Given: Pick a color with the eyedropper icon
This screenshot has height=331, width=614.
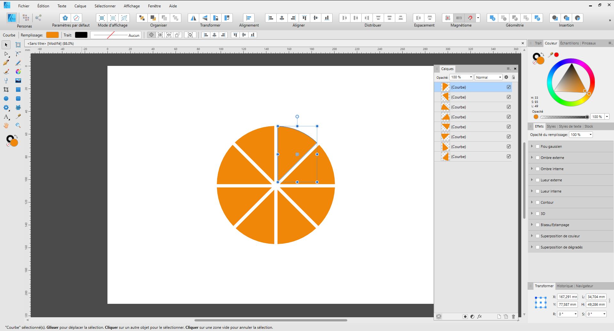Looking at the screenshot, I should tap(550, 55).
